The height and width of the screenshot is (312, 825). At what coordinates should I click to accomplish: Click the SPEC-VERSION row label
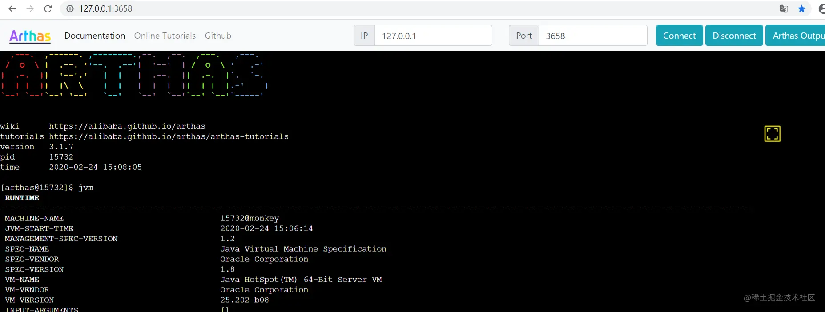pyautogui.click(x=34, y=269)
